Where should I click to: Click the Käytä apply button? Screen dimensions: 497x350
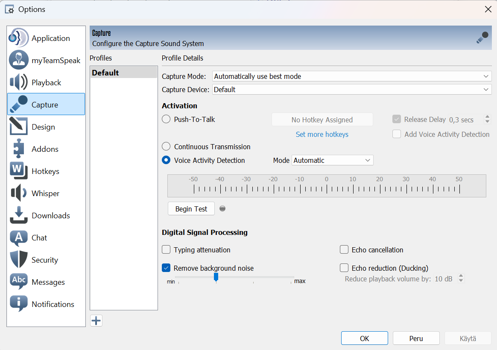click(x=468, y=338)
